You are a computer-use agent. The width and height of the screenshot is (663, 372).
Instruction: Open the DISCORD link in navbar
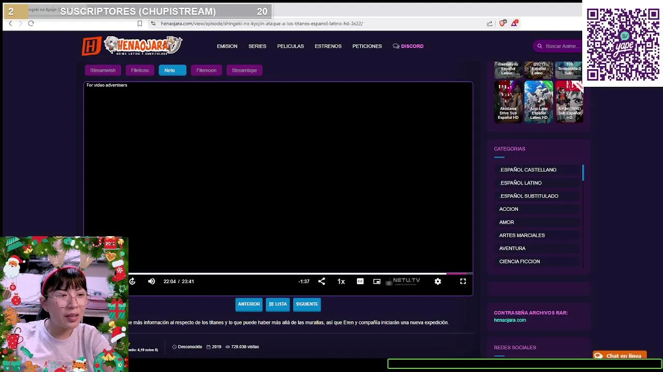click(408, 46)
